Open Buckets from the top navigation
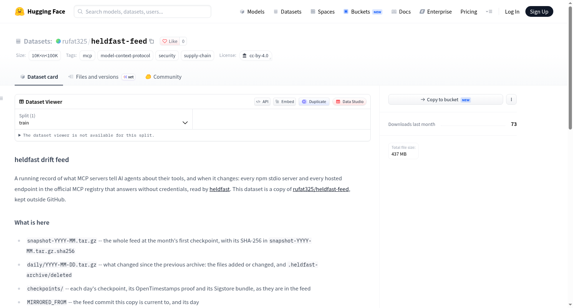 (363, 11)
